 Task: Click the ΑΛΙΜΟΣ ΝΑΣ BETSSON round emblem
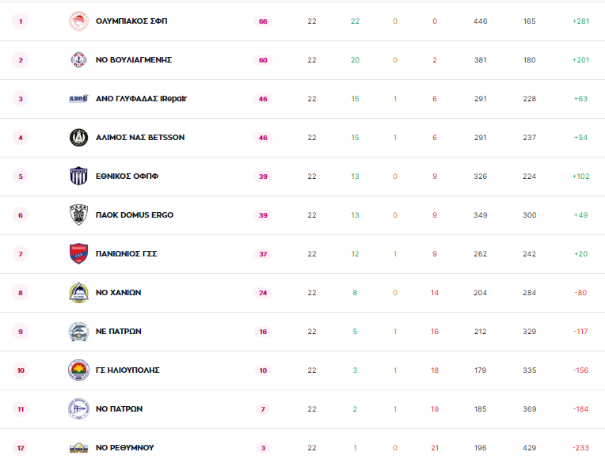[78, 138]
